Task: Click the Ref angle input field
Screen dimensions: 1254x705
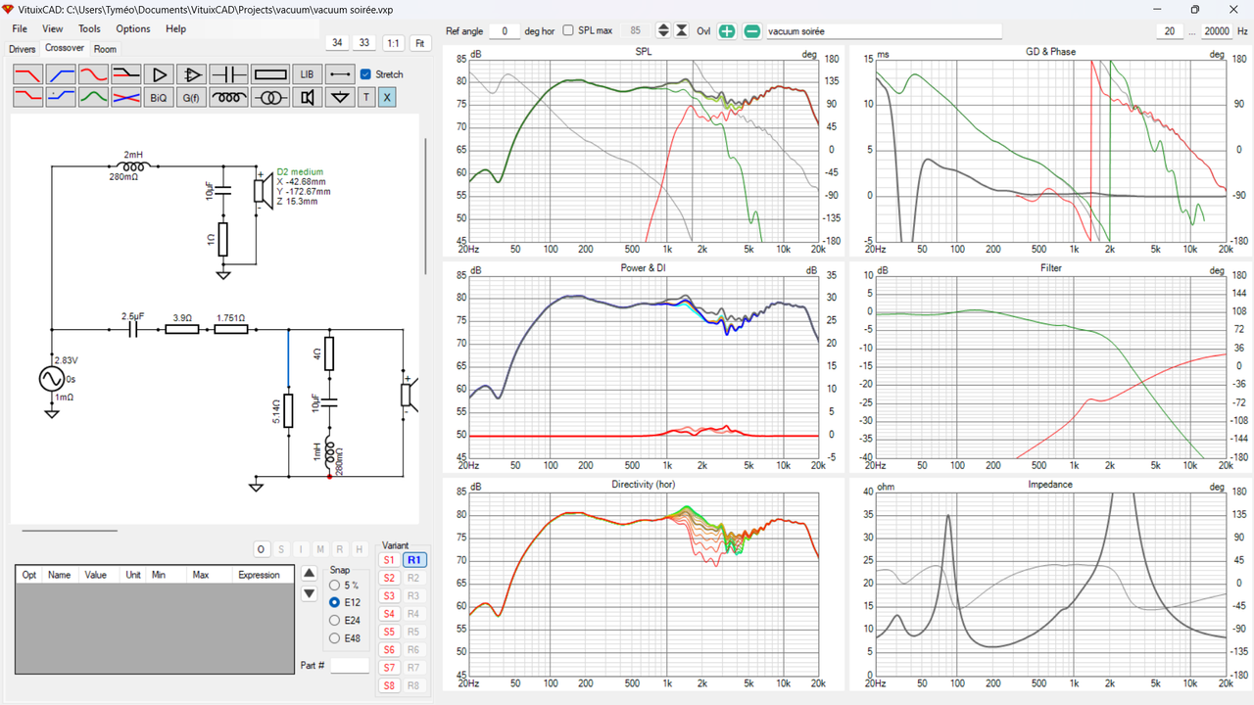Action: coord(505,31)
